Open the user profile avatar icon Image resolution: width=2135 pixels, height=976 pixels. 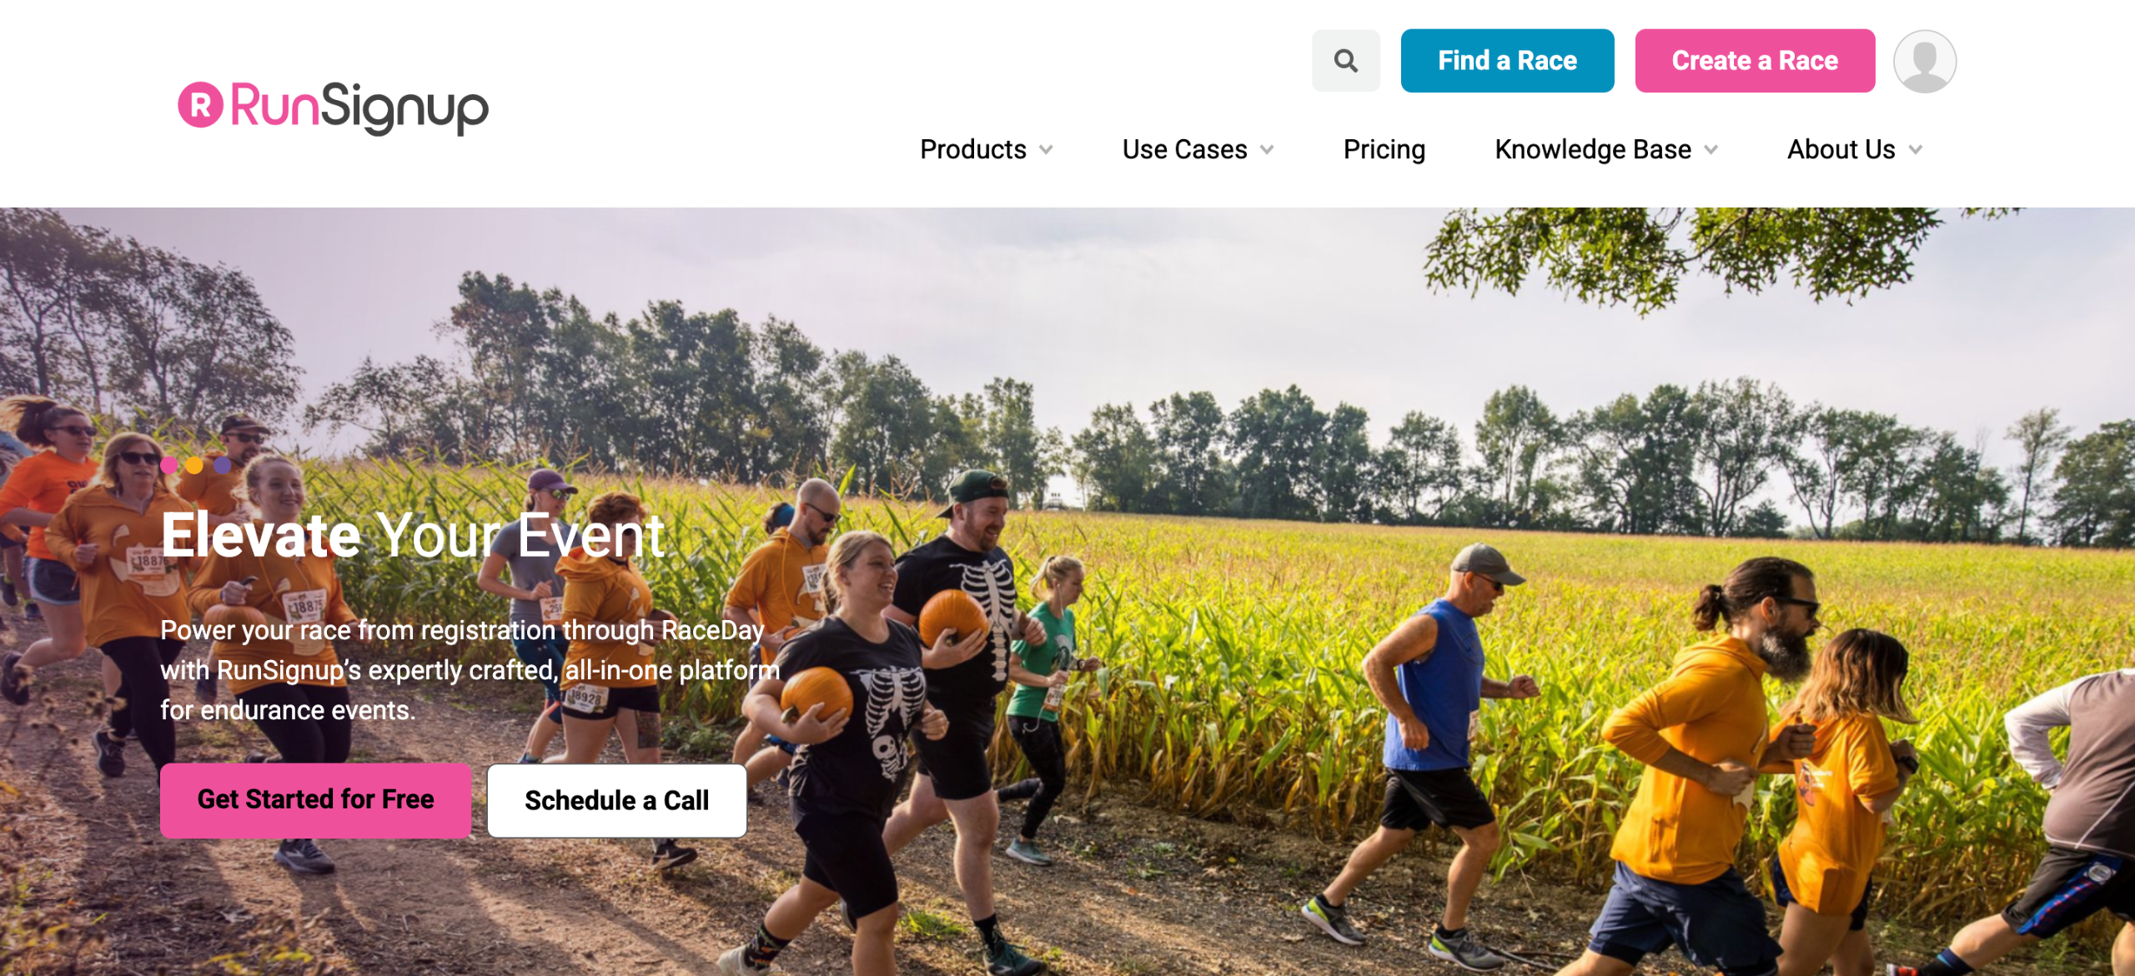1924,61
